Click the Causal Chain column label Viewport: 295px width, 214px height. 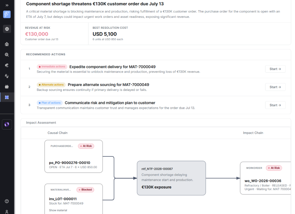click(57, 133)
